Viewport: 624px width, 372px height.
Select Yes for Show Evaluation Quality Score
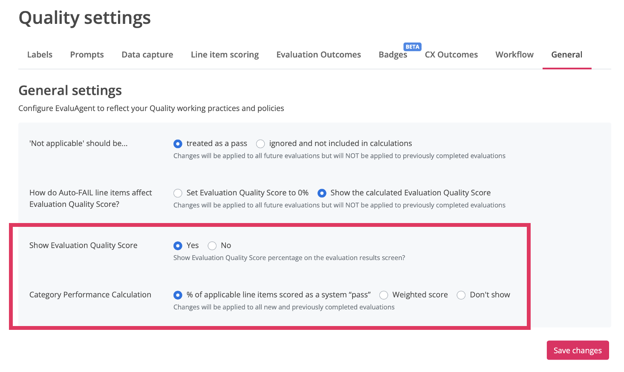pos(178,246)
